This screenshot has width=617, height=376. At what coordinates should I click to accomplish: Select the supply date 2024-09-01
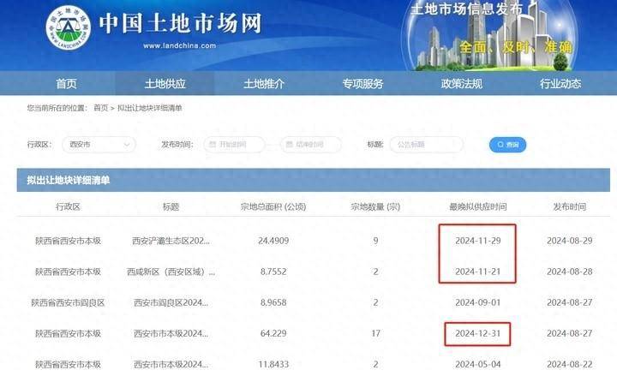click(x=478, y=302)
